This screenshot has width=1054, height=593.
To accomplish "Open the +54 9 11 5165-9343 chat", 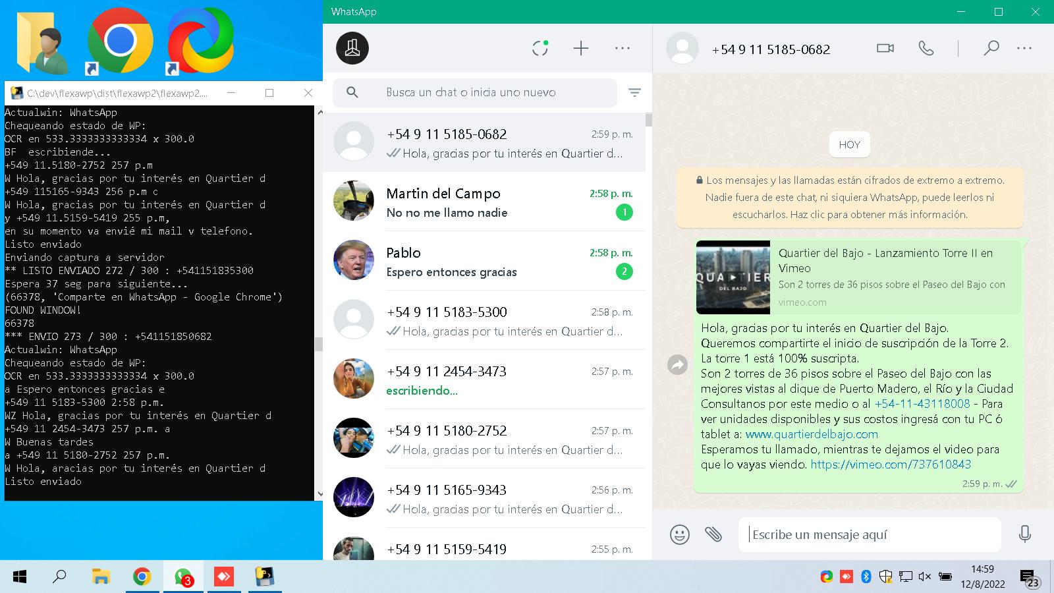I will [484, 498].
